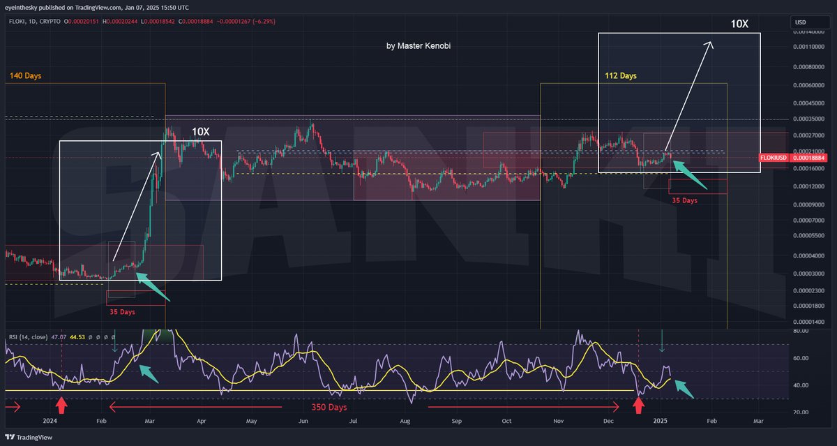This screenshot has width=837, height=446.
Task: Click the RSI (14, close) indicator legend
Action: click(x=28, y=337)
